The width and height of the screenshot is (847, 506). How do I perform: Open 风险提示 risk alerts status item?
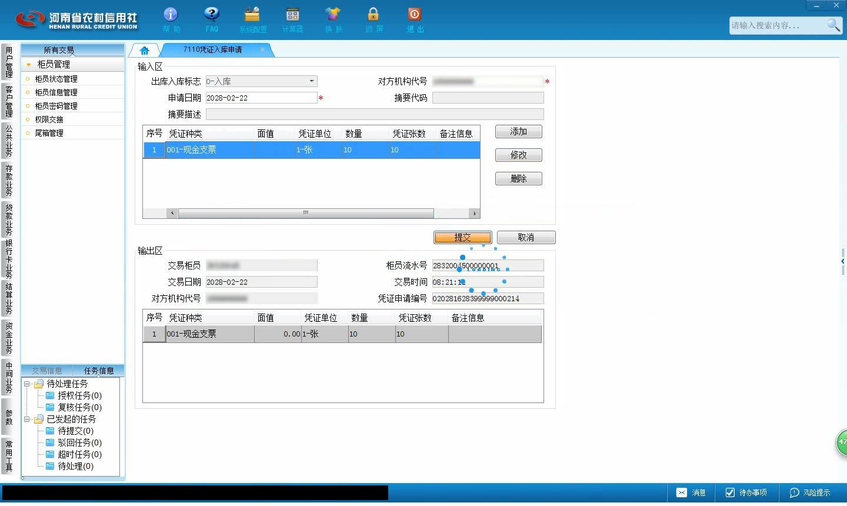coord(810,492)
